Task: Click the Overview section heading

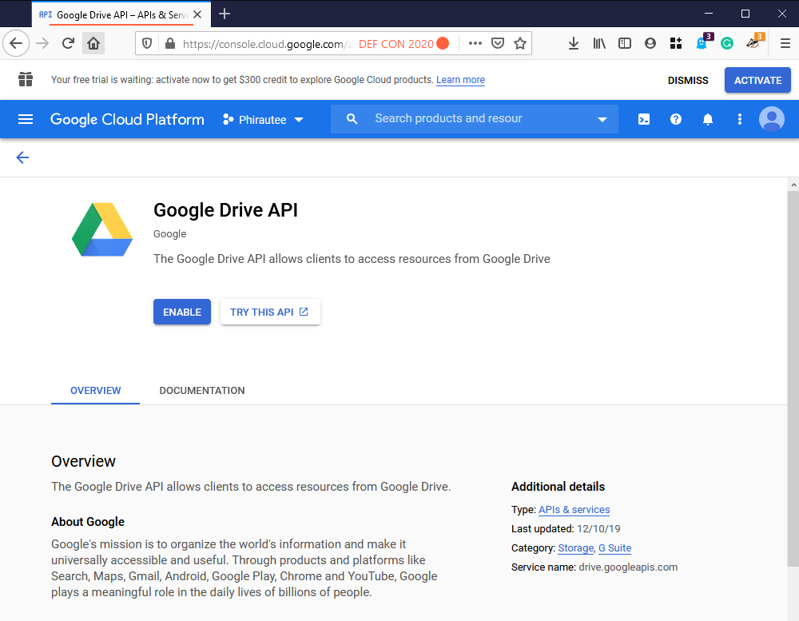Action: pos(84,461)
